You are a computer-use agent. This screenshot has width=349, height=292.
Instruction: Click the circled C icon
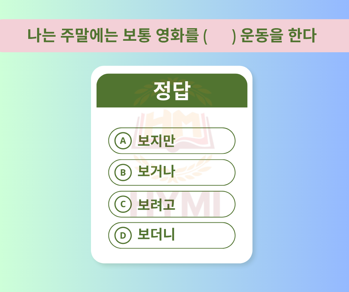(123, 204)
